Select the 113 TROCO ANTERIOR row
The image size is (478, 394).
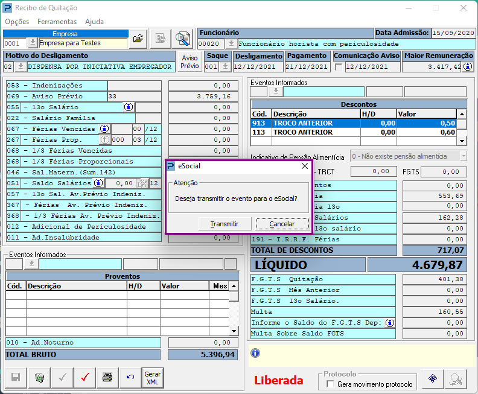354,132
